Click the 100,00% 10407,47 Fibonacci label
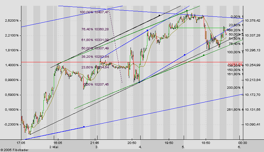 coord(94,12)
